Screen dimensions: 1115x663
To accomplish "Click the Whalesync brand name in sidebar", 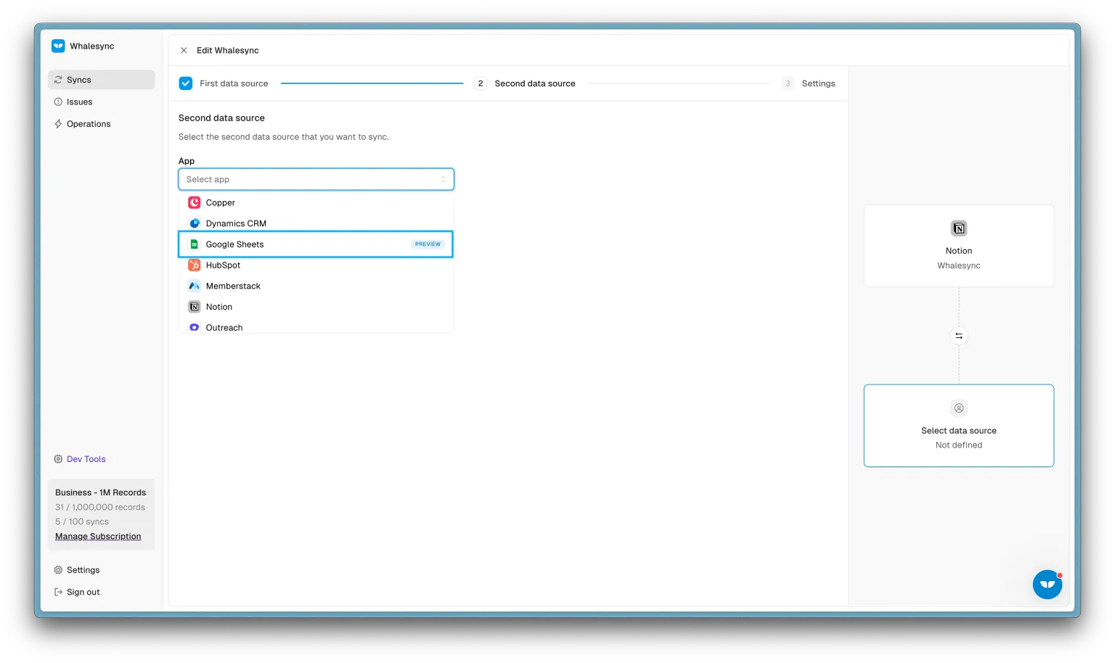I will tap(92, 46).
